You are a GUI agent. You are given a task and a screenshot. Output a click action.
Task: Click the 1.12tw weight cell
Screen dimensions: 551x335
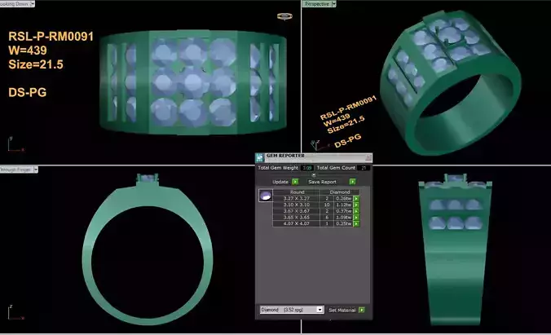(x=344, y=205)
